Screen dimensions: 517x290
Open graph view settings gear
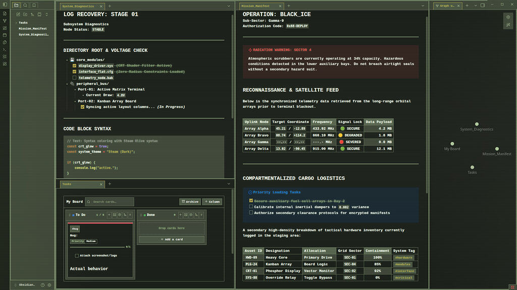point(508,17)
